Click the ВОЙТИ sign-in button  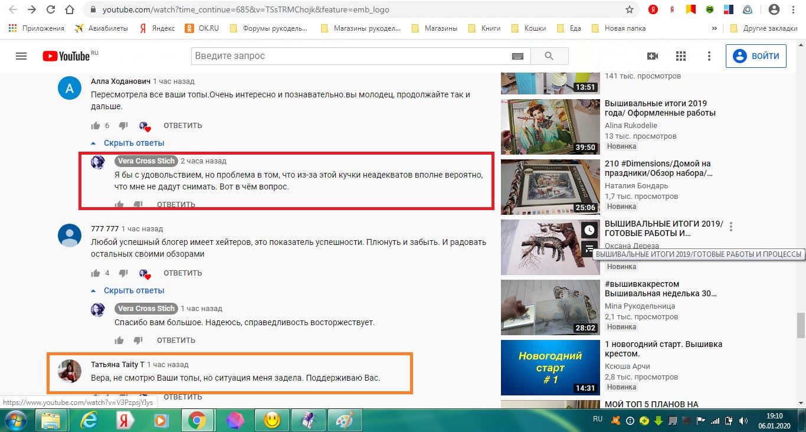click(x=756, y=56)
